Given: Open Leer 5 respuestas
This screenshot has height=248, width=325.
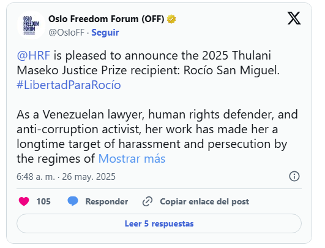Looking at the screenshot, I should point(159,223).
